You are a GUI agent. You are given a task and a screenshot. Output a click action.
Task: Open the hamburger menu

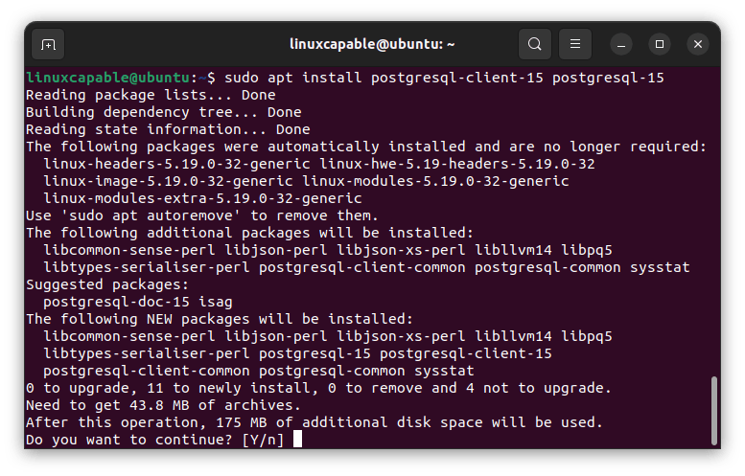pyautogui.click(x=575, y=44)
